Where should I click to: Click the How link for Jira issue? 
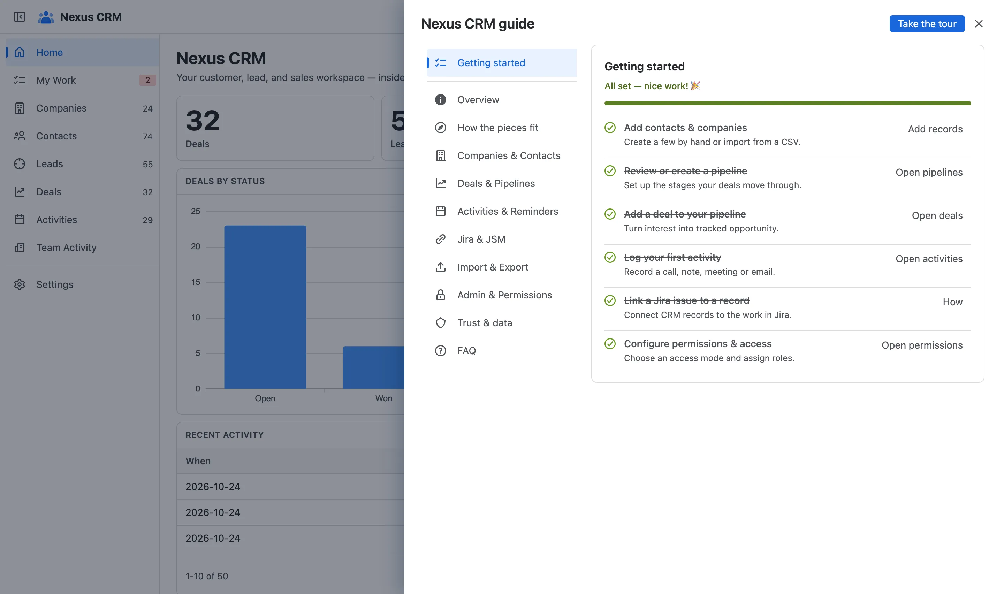coord(952,302)
